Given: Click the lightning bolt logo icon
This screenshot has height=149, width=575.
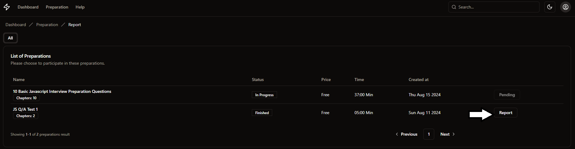Looking at the screenshot, I should (7, 7).
